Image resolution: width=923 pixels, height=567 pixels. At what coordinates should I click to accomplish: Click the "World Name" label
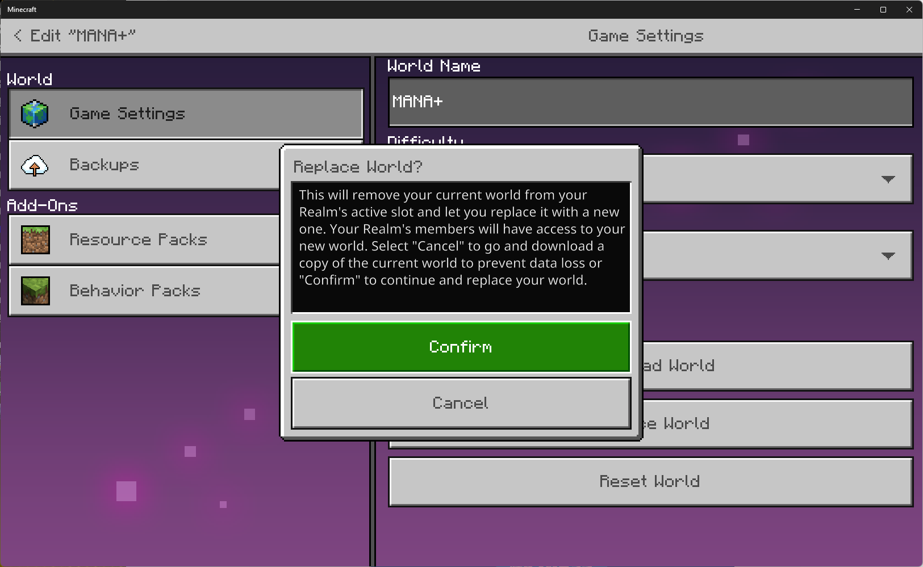coord(433,66)
